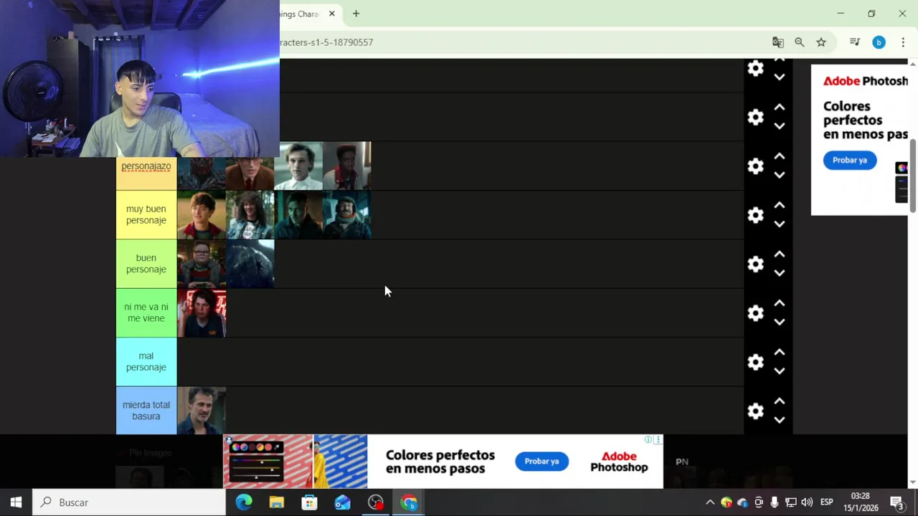The width and height of the screenshot is (918, 516).
Task: Move buen personaje row up
Action: [780, 254]
